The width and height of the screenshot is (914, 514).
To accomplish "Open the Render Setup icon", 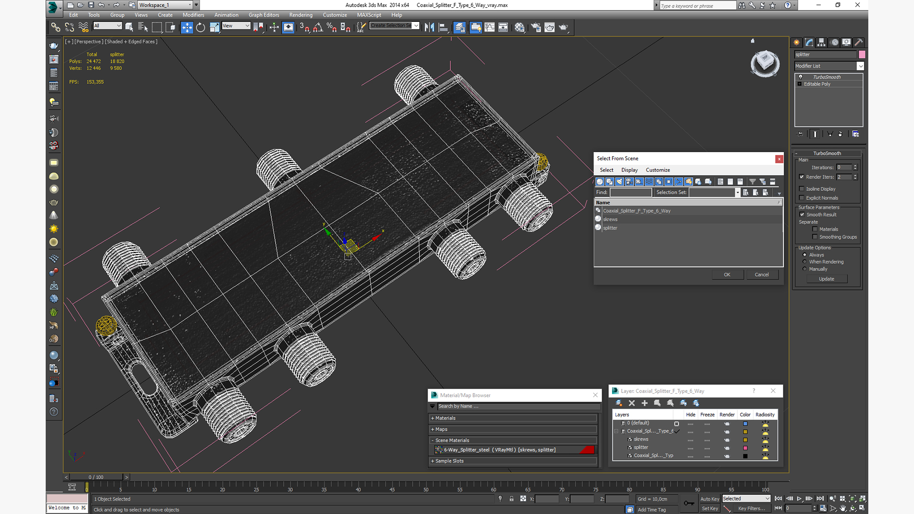I will coord(536,27).
